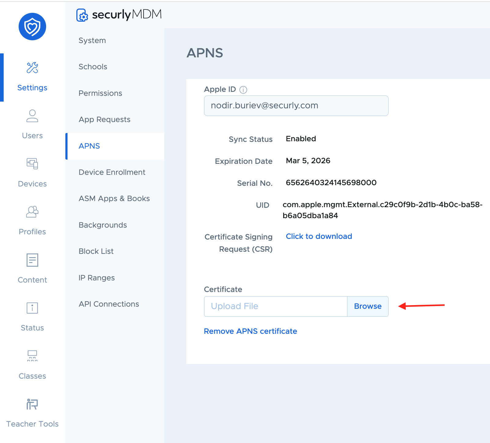The width and height of the screenshot is (490, 443).
Task: Click the Apple ID info icon
Action: coord(243,90)
